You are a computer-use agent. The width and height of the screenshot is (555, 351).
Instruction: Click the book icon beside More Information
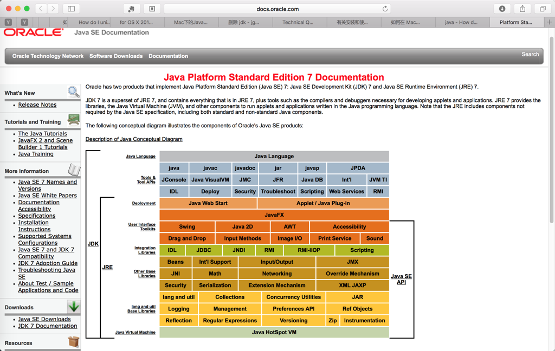pyautogui.click(x=74, y=170)
